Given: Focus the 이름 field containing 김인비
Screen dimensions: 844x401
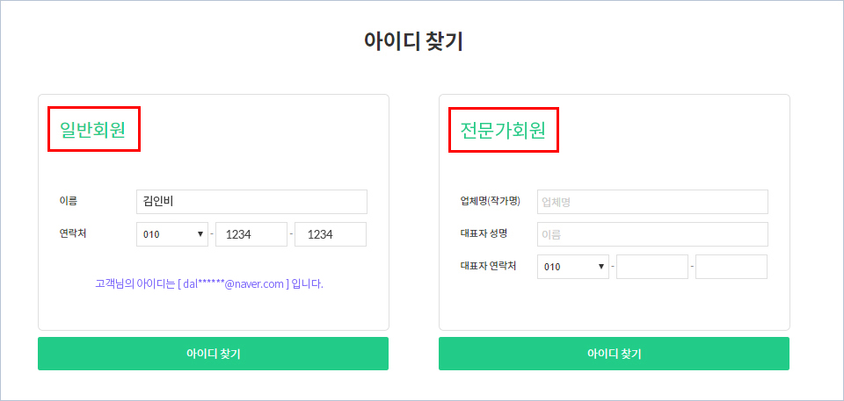Looking at the screenshot, I should [252, 202].
